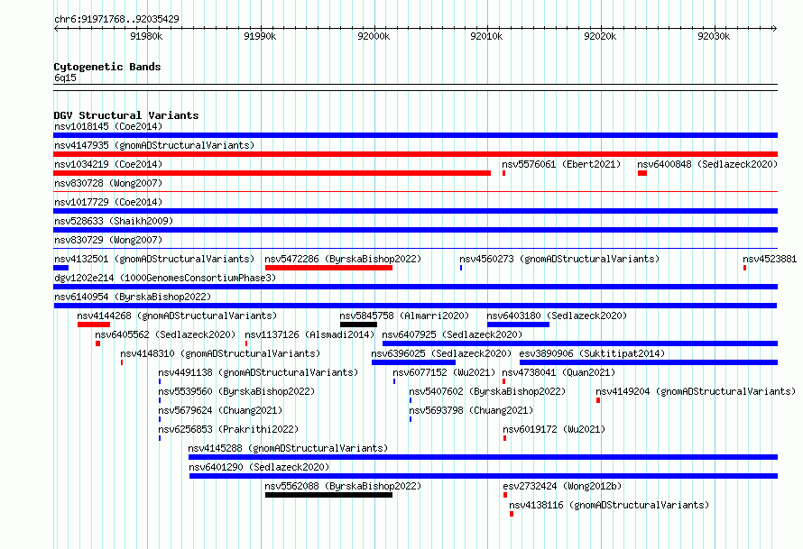Screen dimensions: 803x549
Task: Click nsv6400848 (Sedlazeck2020) label
Action: pyautogui.click(x=707, y=164)
